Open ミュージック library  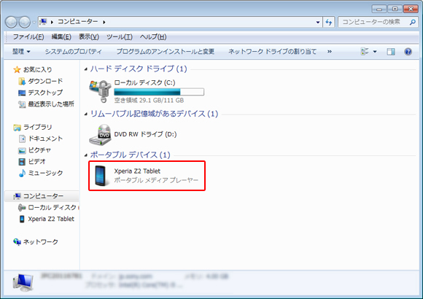point(45,173)
